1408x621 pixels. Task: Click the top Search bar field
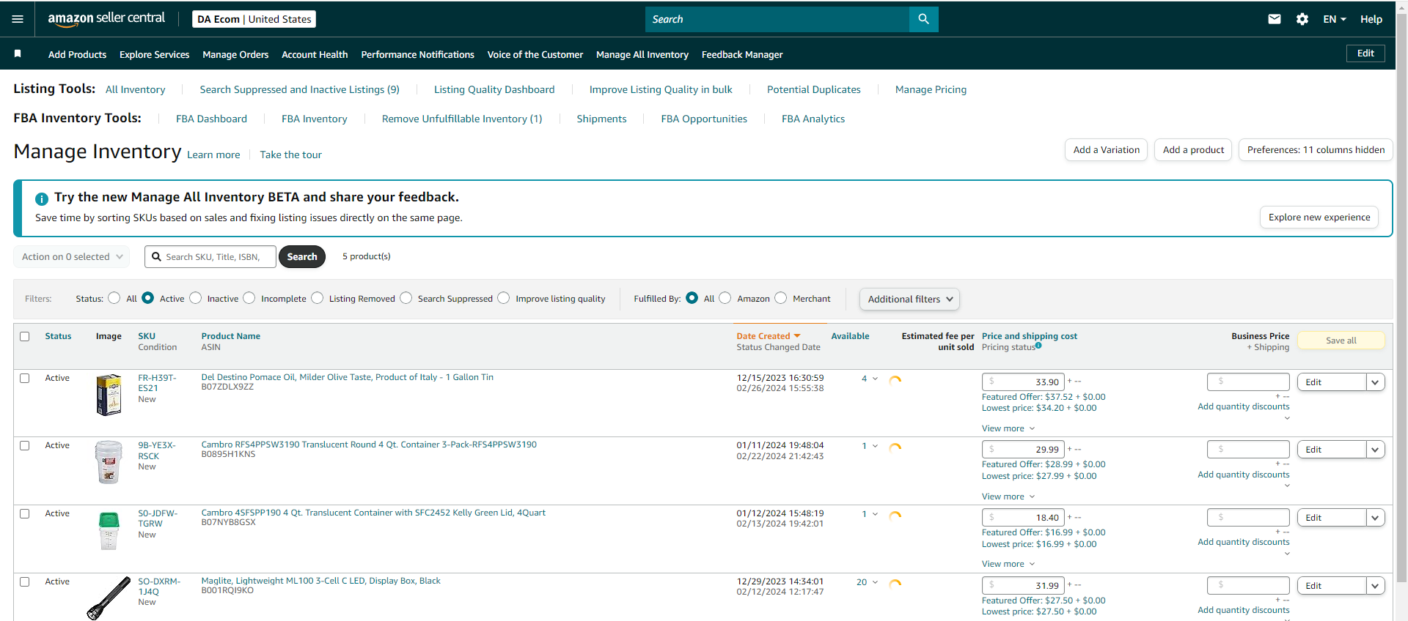[x=777, y=19]
